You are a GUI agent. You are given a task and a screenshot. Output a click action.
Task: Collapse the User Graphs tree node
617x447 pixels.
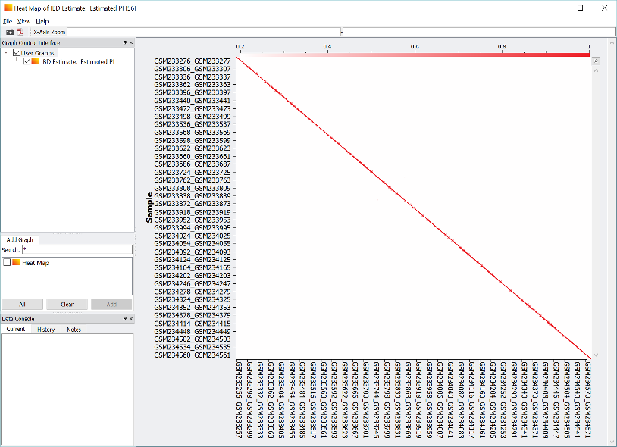[7, 53]
